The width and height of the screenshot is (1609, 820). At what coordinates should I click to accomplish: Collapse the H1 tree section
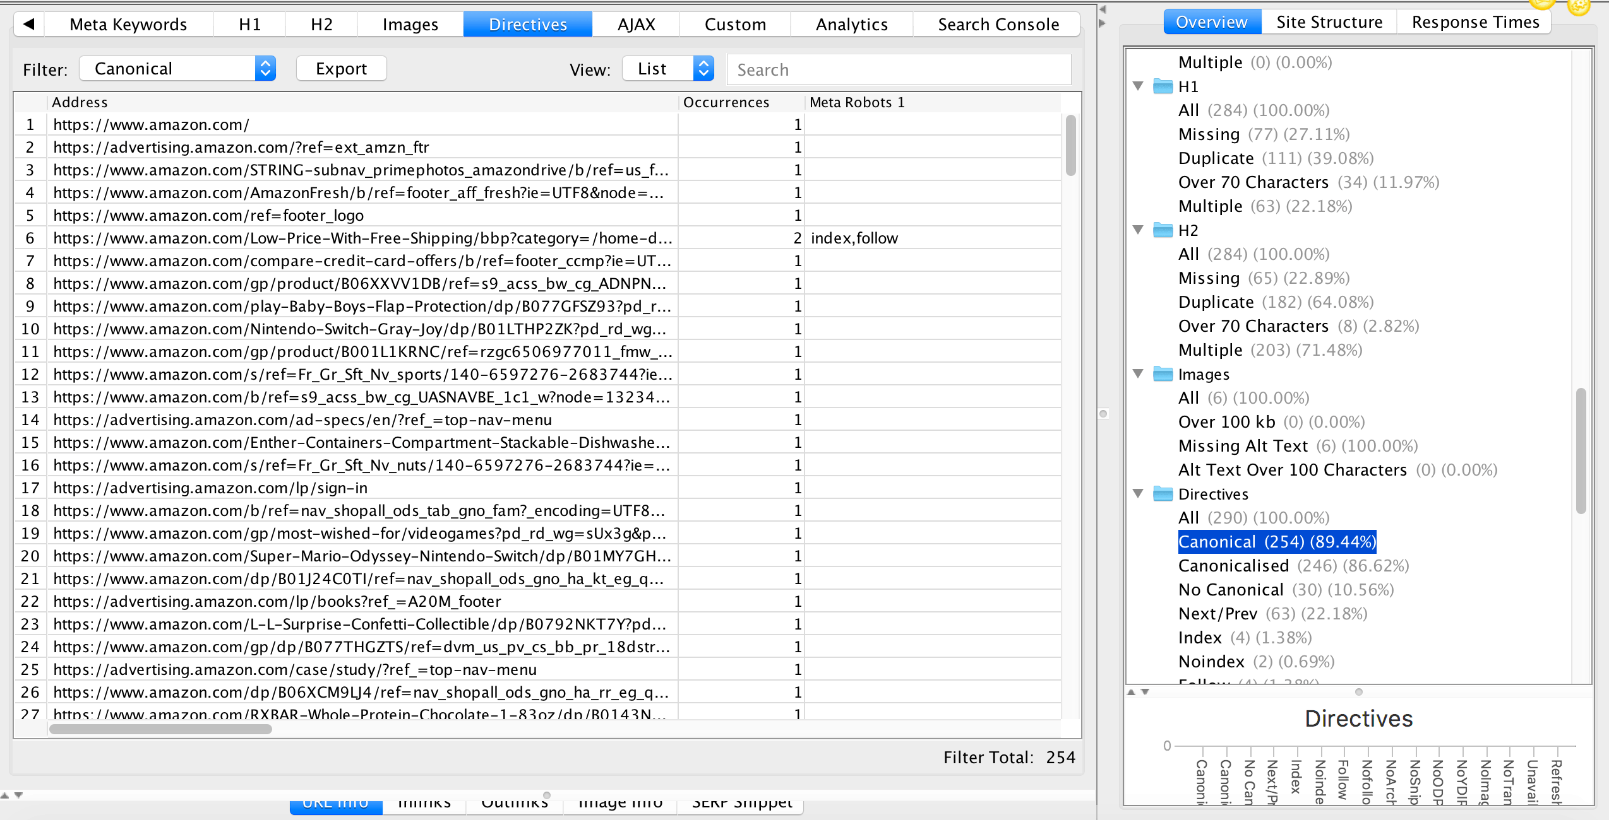pos(1138,86)
